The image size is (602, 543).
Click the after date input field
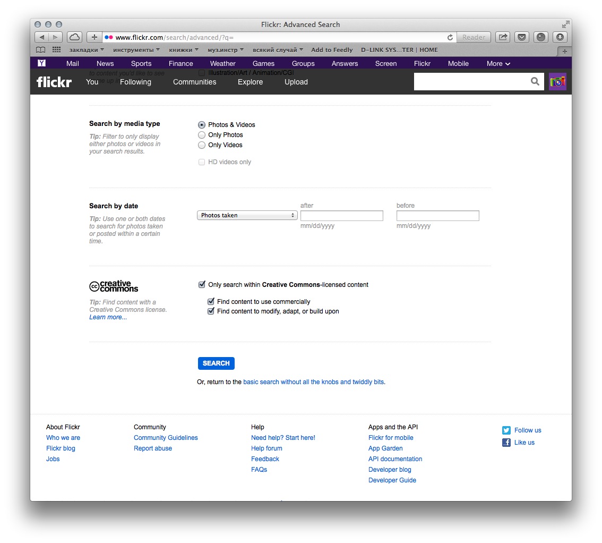pos(342,216)
